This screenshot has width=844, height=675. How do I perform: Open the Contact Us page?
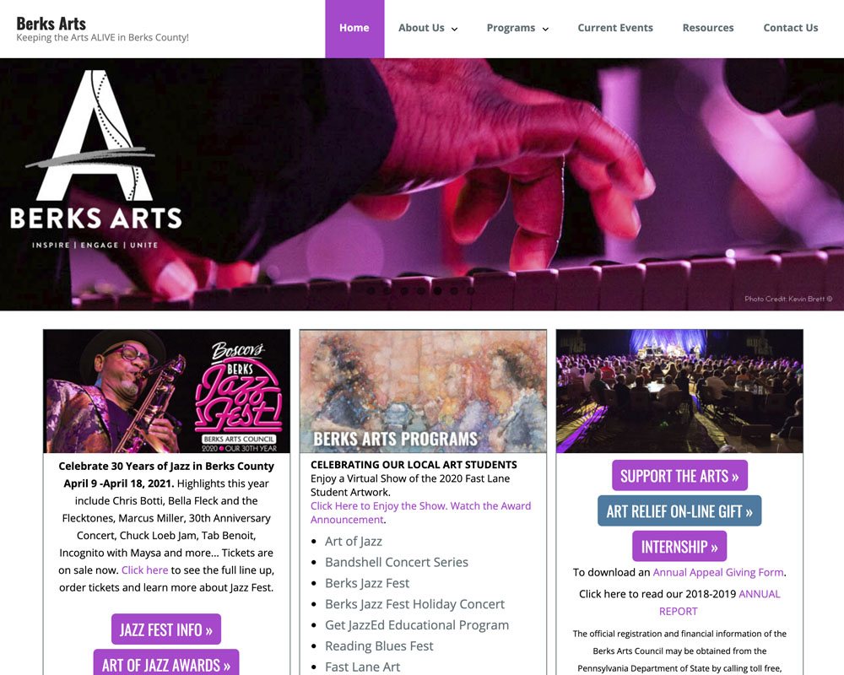pos(791,28)
